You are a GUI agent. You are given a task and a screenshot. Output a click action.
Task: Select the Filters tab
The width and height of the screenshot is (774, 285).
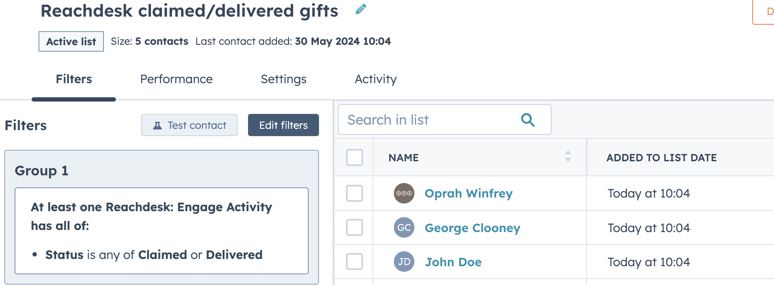(x=74, y=79)
